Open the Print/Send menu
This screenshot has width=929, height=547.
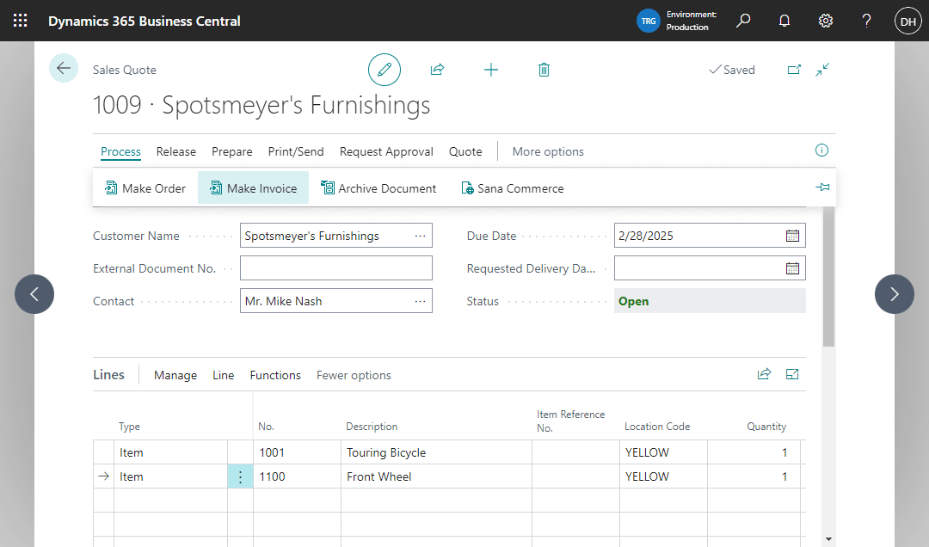pos(296,151)
